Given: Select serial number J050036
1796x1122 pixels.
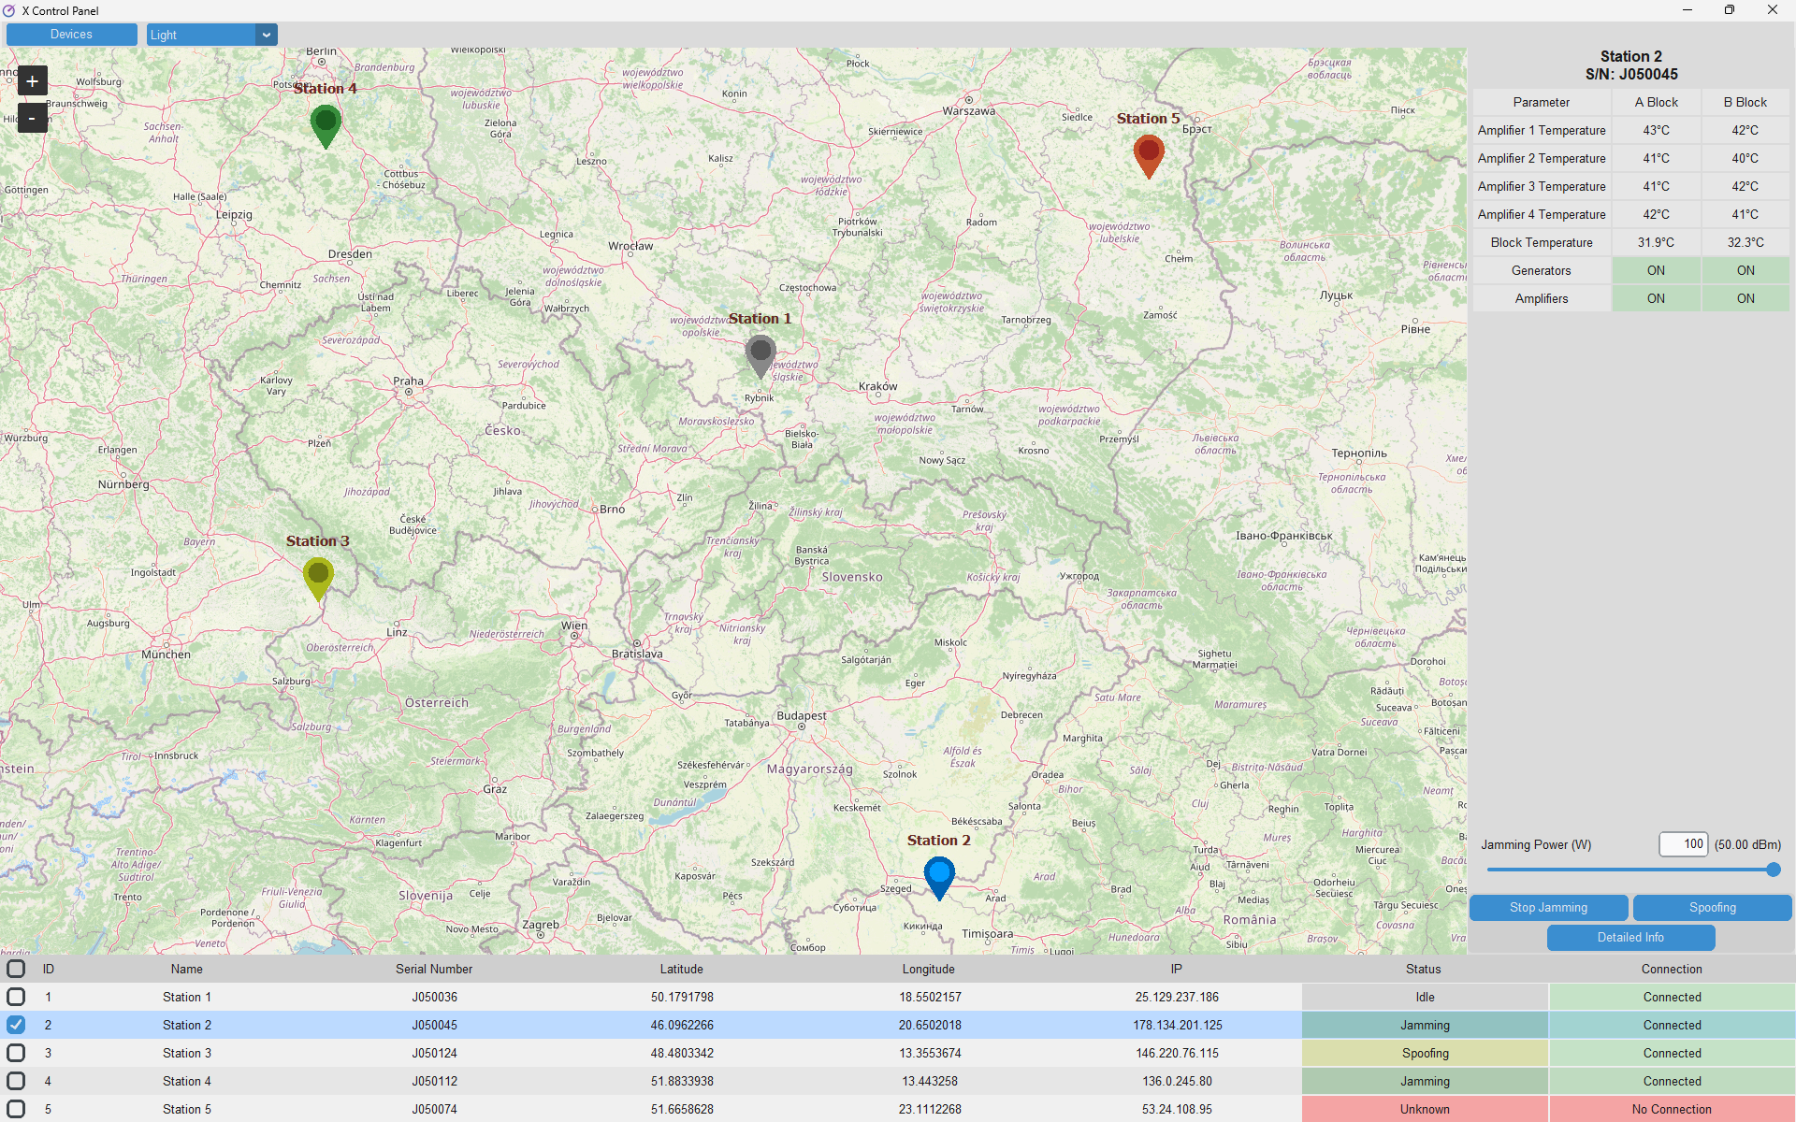Looking at the screenshot, I should pyautogui.click(x=434, y=997).
